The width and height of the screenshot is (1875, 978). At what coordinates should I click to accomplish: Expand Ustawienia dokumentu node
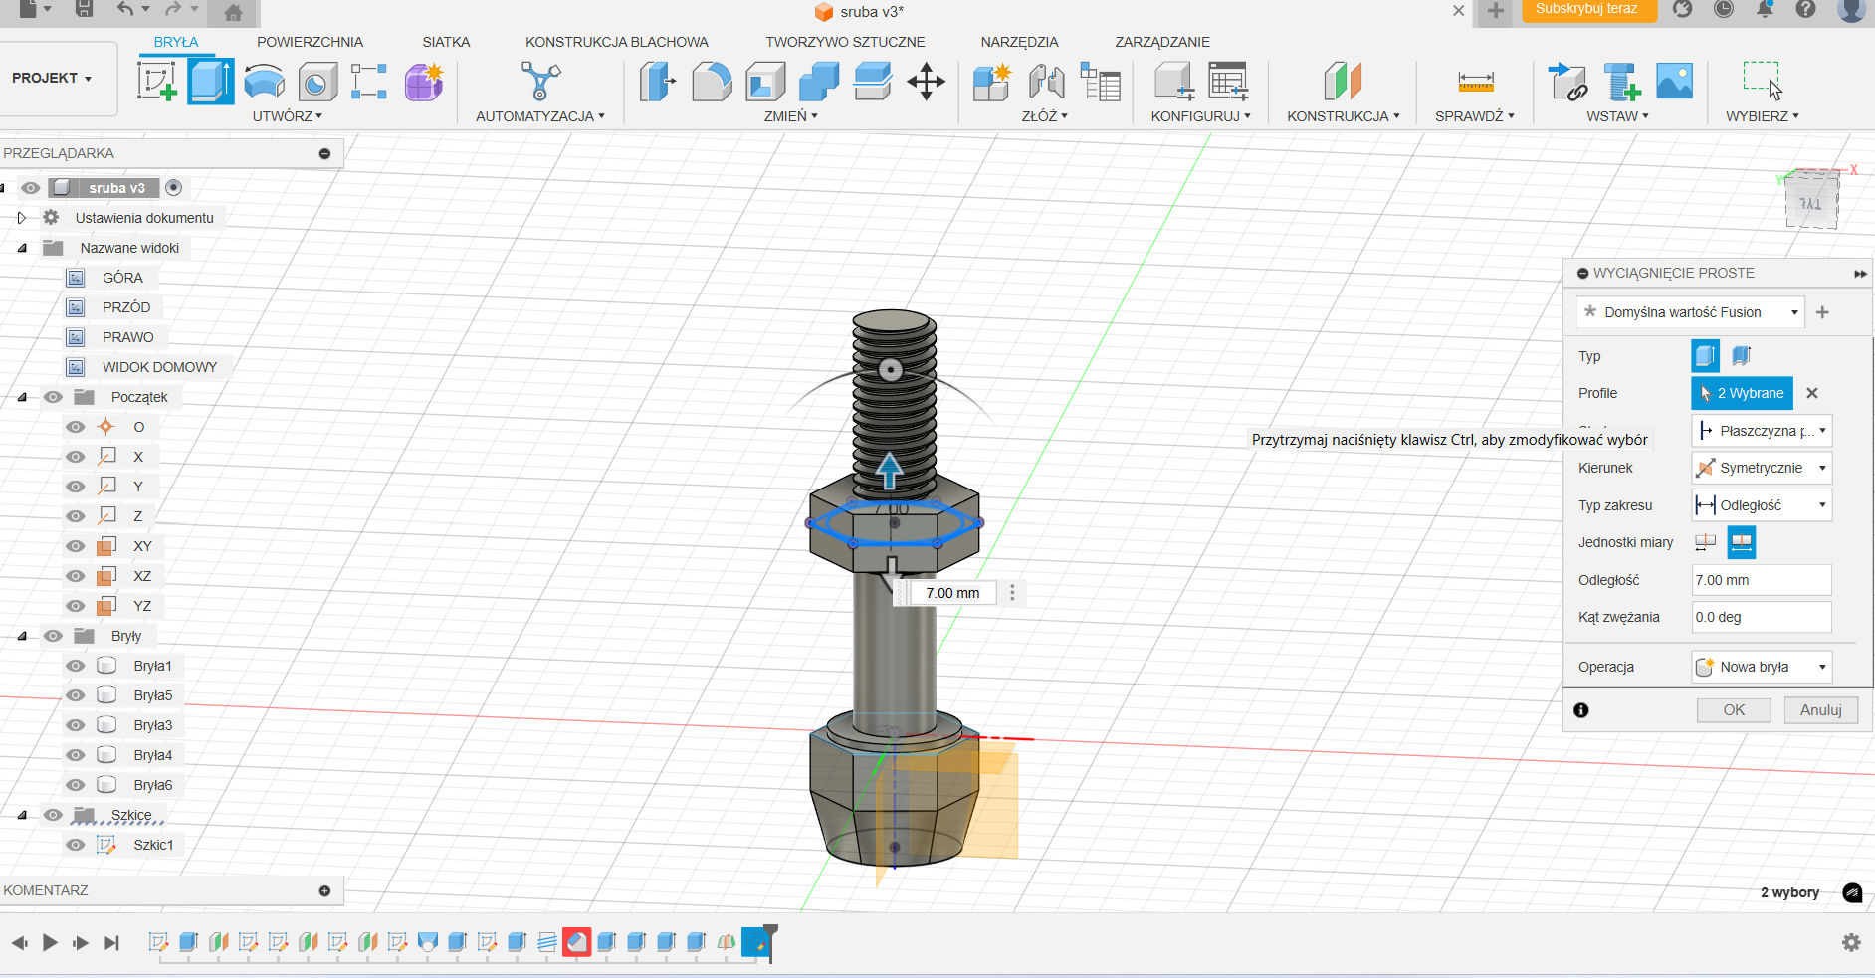pyautogui.click(x=22, y=218)
